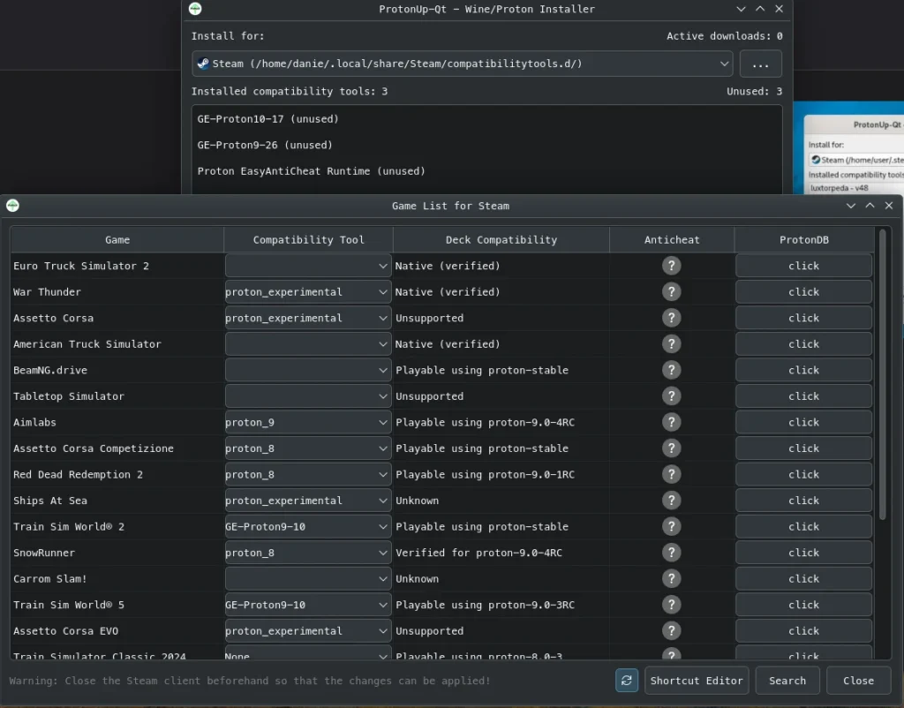Open GE-Proton9-10 dropdown for Train Sim World 2

click(x=308, y=526)
